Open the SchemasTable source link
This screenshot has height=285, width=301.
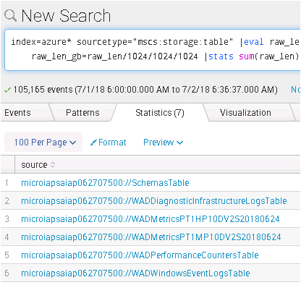105,183
